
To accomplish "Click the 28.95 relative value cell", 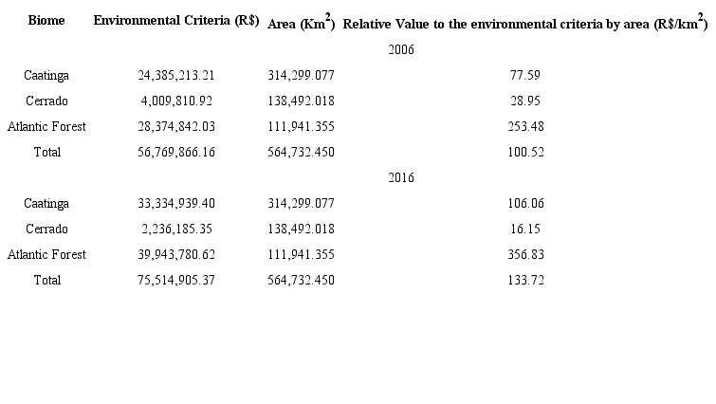I will 524,101.
